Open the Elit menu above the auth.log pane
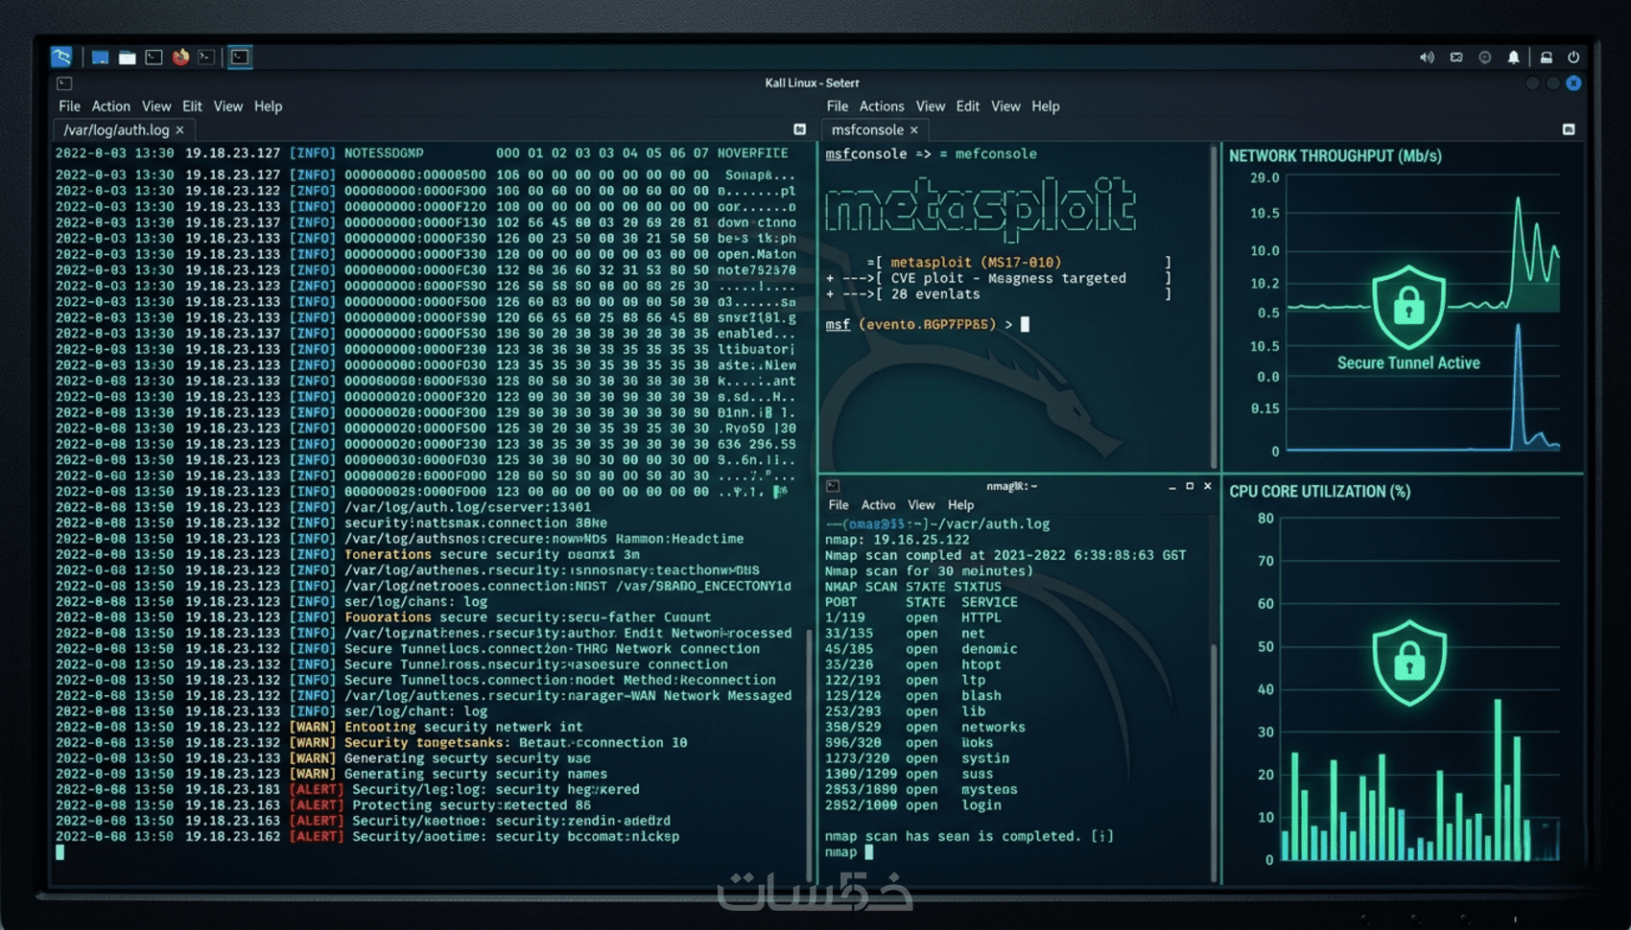 pyautogui.click(x=192, y=106)
